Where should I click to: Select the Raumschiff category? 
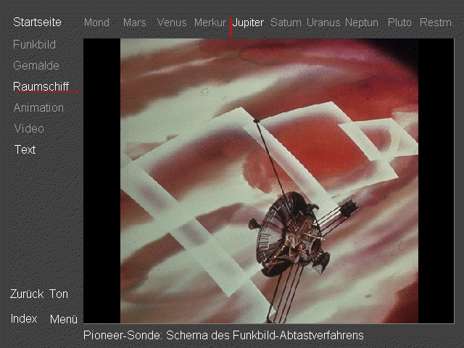coord(41,87)
